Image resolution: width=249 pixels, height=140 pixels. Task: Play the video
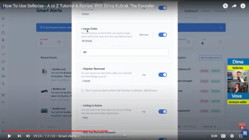(x=9, y=136)
